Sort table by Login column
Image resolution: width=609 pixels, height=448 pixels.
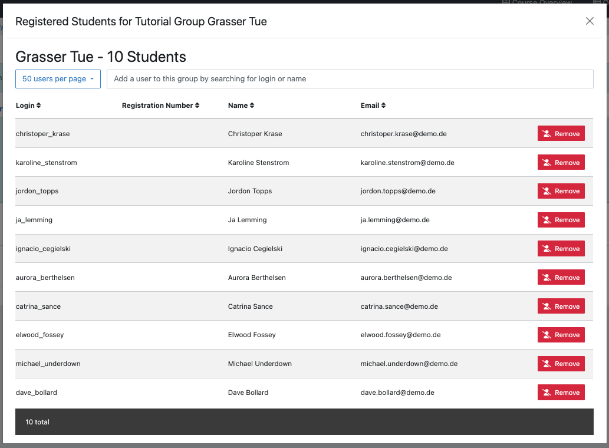pyautogui.click(x=28, y=106)
